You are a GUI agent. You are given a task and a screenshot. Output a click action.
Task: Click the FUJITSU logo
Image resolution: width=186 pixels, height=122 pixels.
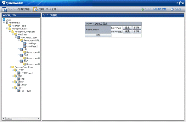pyautogui.click(x=180, y=3)
